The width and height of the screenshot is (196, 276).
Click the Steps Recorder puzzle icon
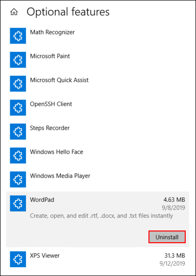click(x=18, y=132)
